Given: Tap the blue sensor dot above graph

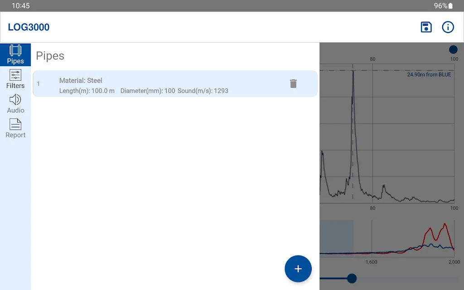Looking at the screenshot, I should [x=453, y=50].
